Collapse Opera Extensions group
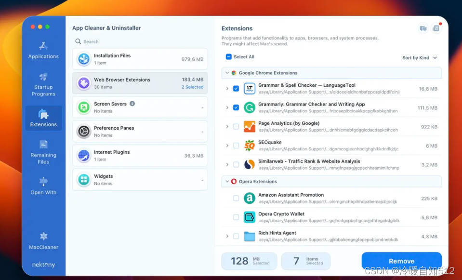Screen dimensions: 462x280 pyautogui.click(x=227, y=181)
